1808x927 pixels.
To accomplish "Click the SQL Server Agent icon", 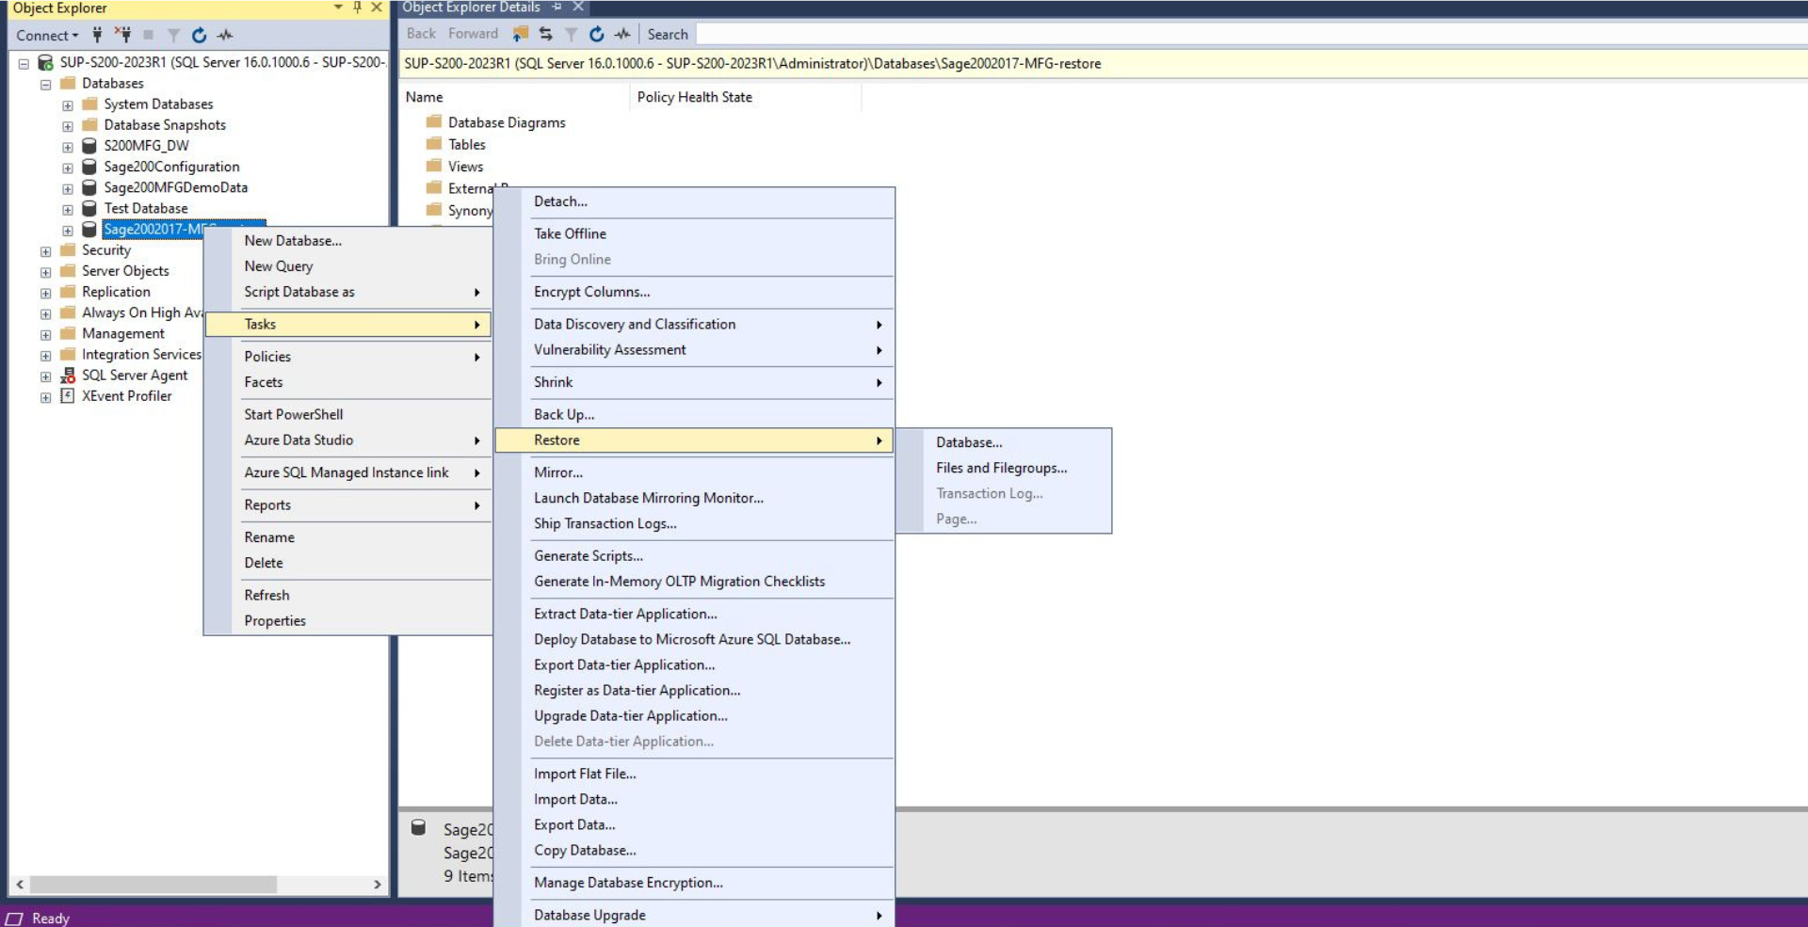I will (68, 375).
